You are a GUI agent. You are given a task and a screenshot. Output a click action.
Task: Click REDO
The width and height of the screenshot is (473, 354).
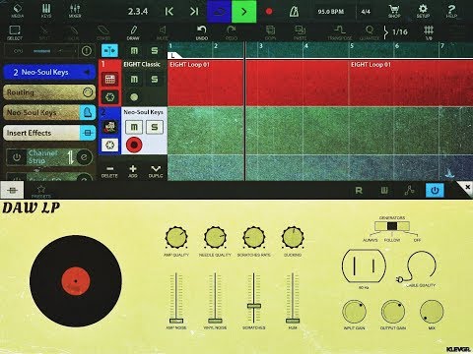pos(232,32)
